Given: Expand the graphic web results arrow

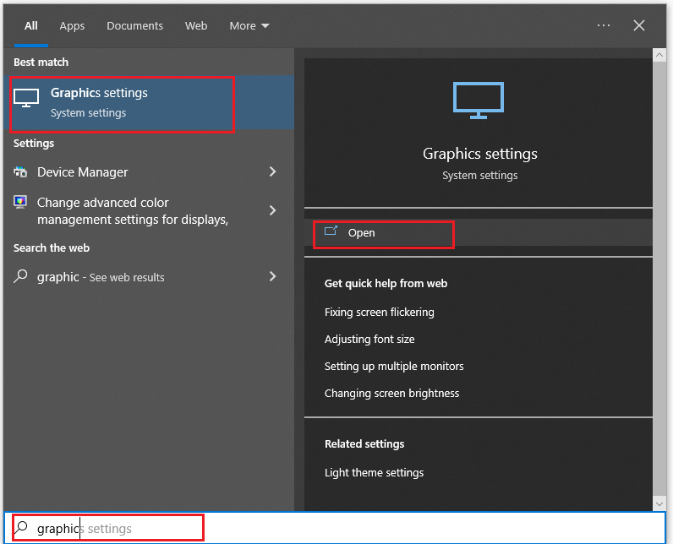Looking at the screenshot, I should pos(272,276).
